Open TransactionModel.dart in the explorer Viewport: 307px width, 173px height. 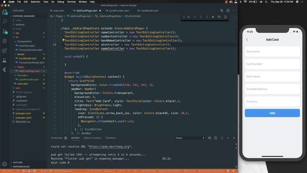point(31,62)
